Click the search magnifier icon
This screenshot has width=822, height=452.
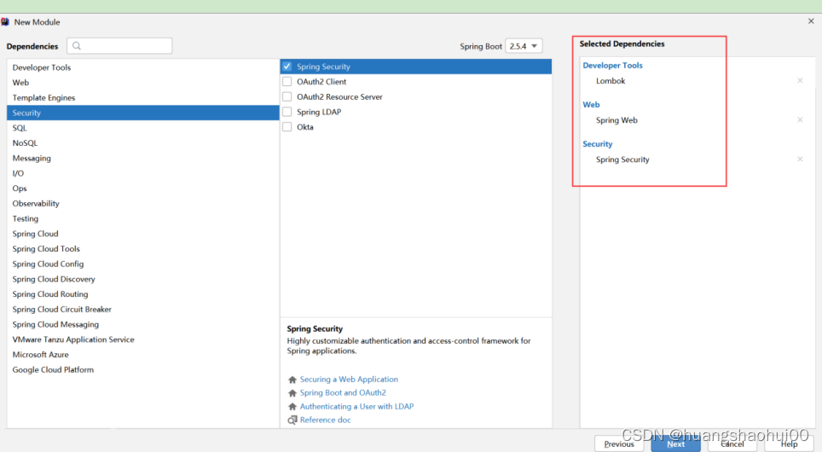77,45
